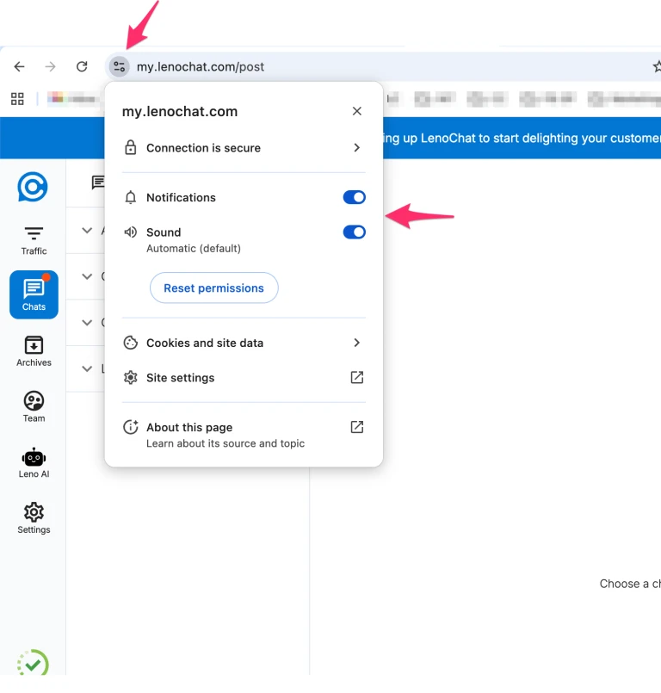Click the info icon beside About this page
Screen dimensions: 661x693
tap(130, 427)
